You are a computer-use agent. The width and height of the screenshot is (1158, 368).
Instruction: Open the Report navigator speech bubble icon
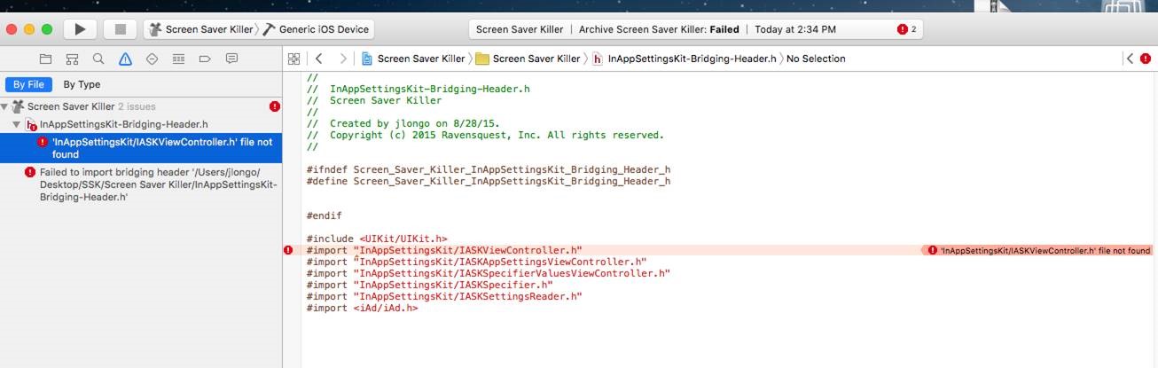pyautogui.click(x=231, y=59)
